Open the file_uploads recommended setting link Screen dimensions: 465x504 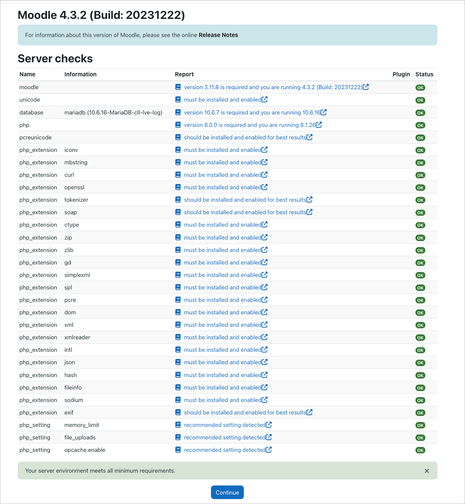tap(225, 438)
